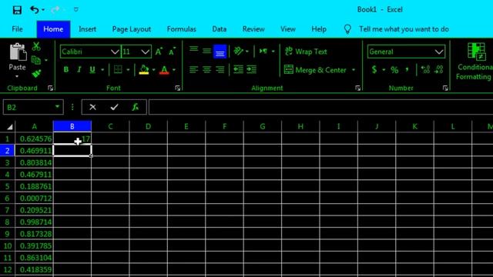Open Font settings dialog launcher
The image size is (493, 277).
pos(178,88)
